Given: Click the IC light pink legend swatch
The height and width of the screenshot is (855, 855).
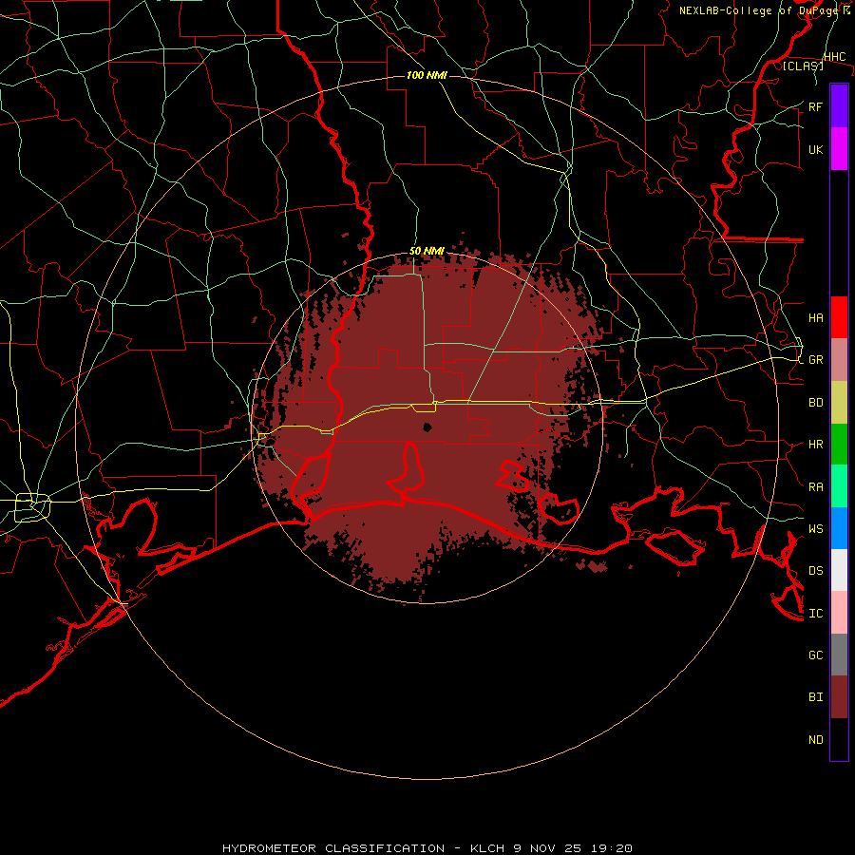Looking at the screenshot, I should click(x=839, y=613).
